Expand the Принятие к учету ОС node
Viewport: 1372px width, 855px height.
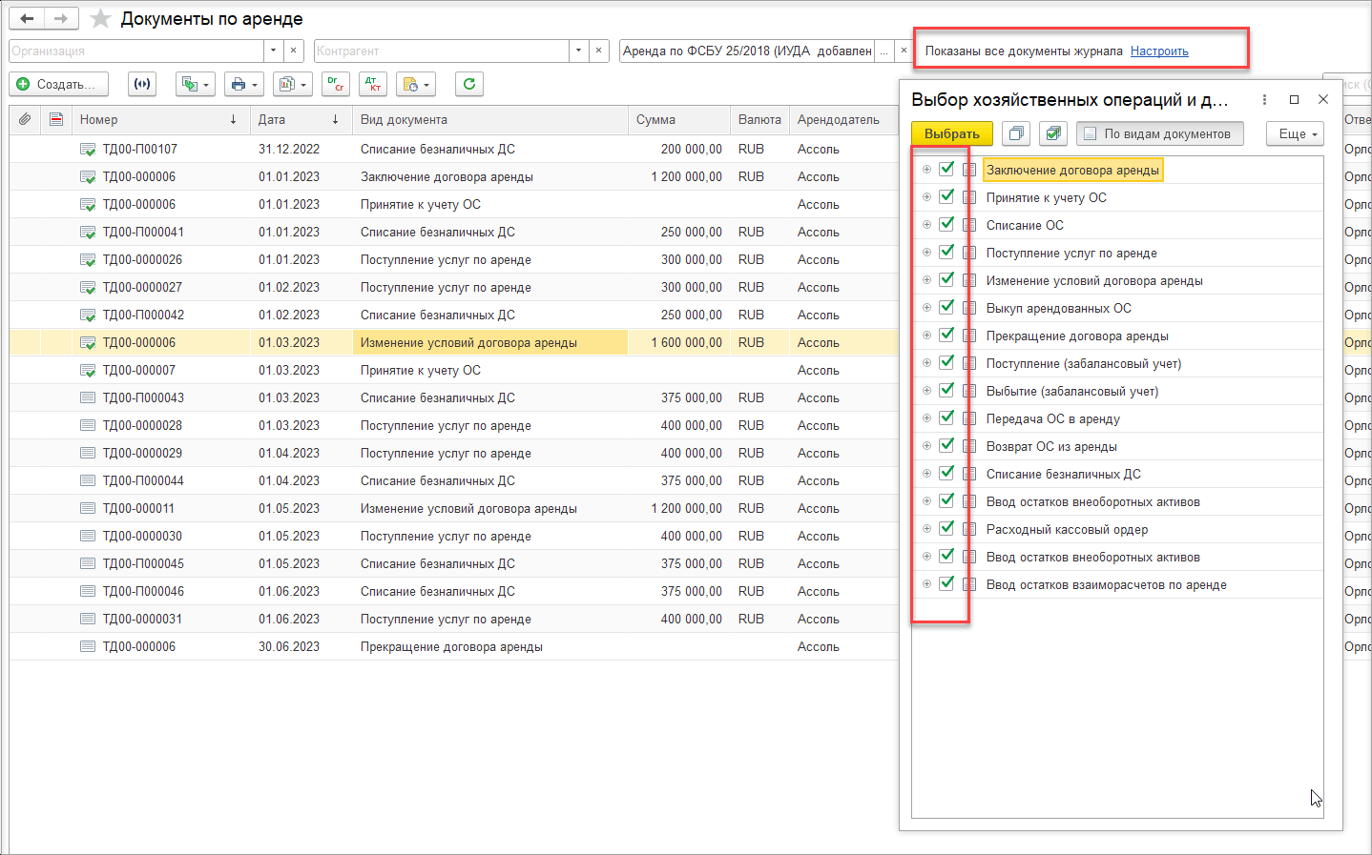[926, 197]
